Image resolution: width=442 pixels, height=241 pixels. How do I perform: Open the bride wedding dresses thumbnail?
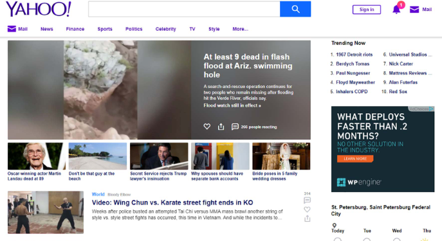point(281,156)
